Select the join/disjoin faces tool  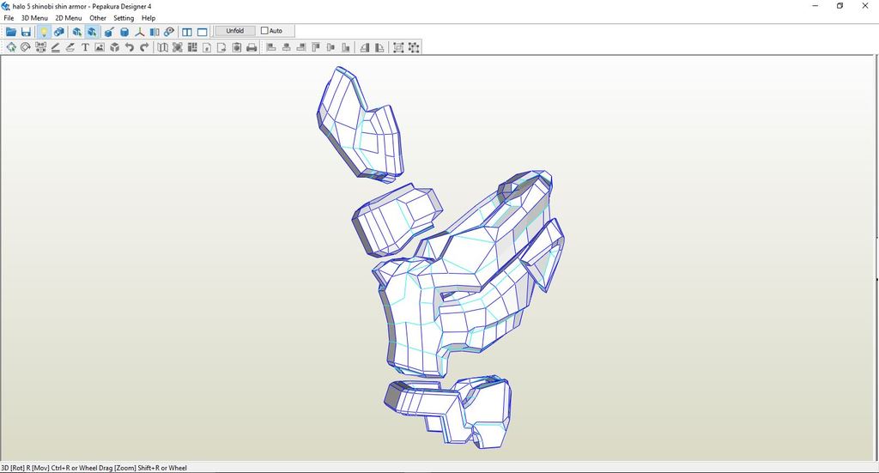[x=40, y=47]
